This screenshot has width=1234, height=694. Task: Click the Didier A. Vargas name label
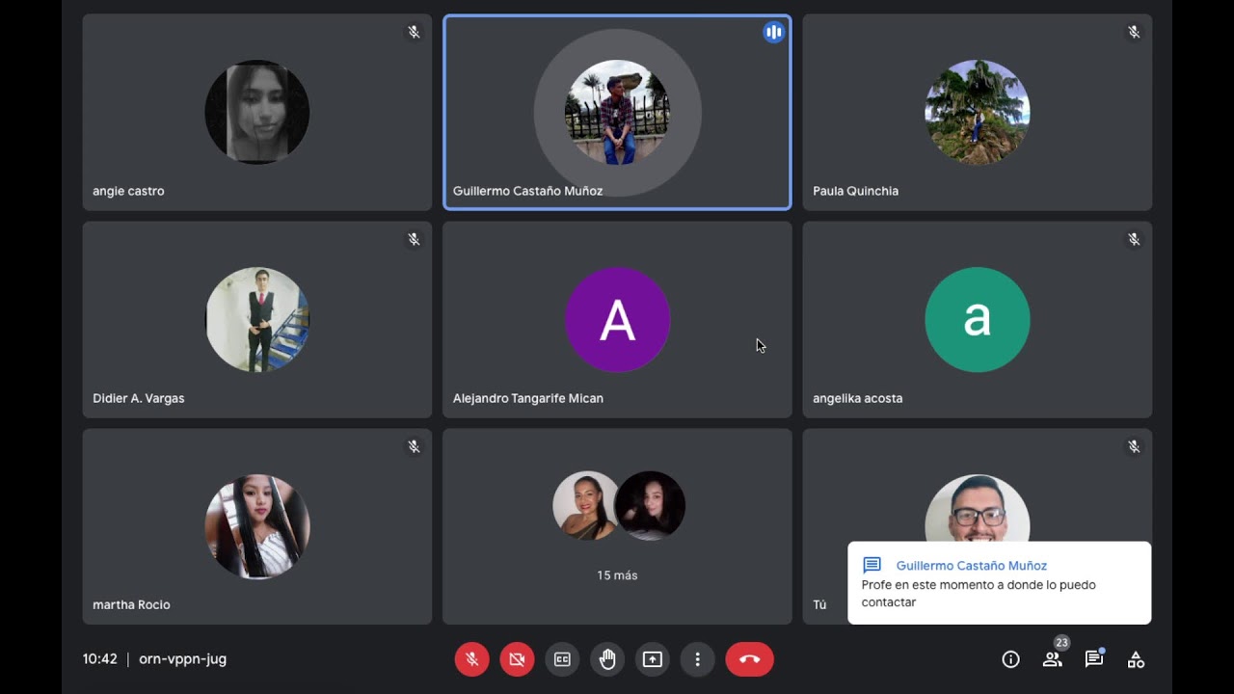139,398
